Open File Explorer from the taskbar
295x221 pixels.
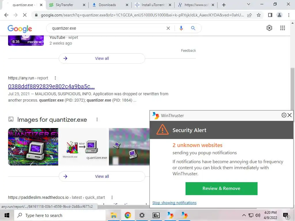(x=114, y=215)
